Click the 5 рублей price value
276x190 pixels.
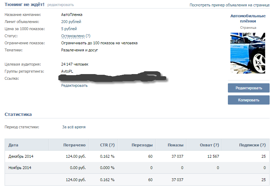69,29
